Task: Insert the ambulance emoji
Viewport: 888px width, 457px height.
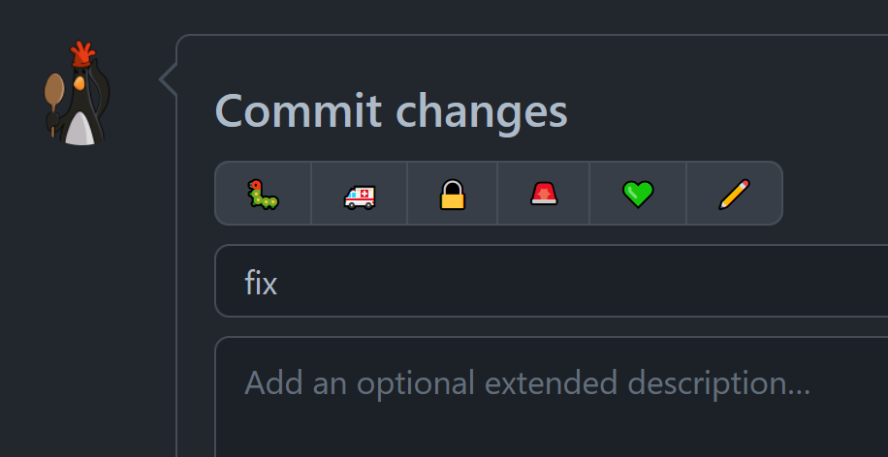Action: pos(359,194)
